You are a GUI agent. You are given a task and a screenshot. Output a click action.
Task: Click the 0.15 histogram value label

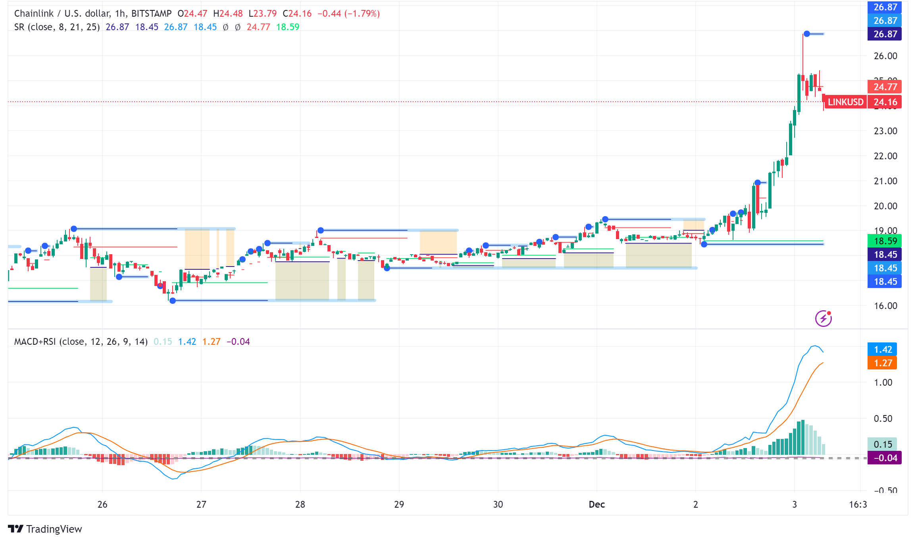(x=883, y=444)
